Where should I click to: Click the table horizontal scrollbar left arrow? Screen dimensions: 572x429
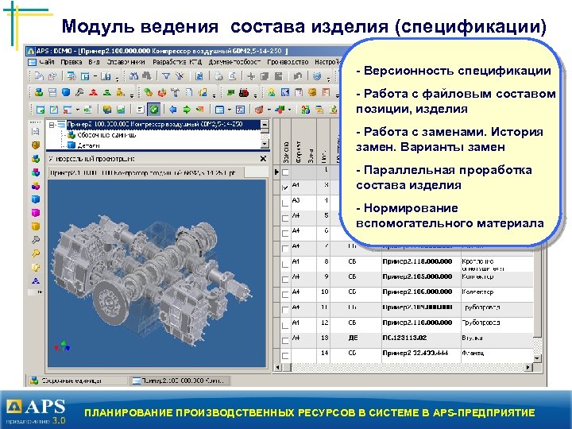coord(277,367)
